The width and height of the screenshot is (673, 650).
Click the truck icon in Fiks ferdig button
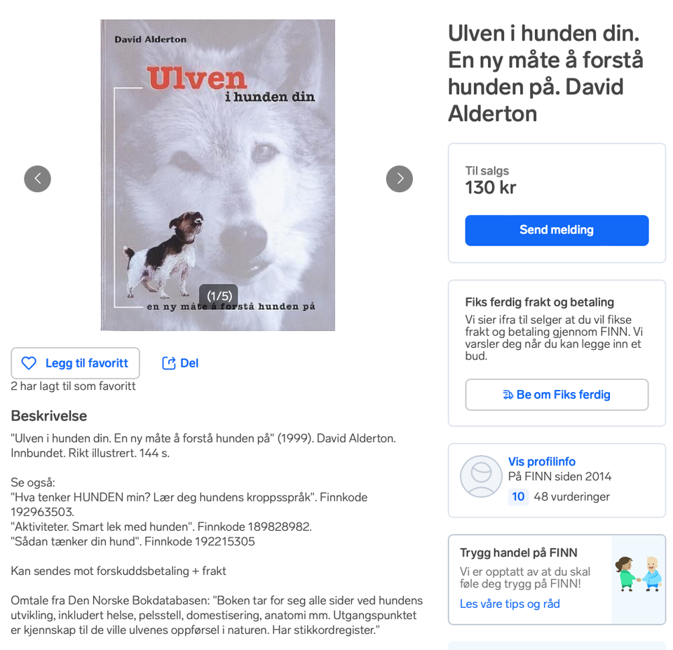pyautogui.click(x=508, y=395)
